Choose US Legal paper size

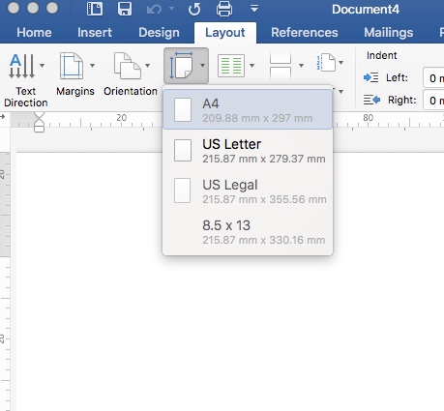[x=248, y=191]
